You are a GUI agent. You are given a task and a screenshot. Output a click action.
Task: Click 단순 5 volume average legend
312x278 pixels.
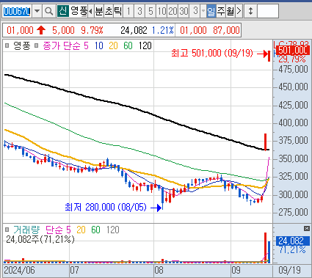click(x=58, y=230)
